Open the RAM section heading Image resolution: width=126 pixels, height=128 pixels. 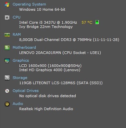tap(17, 34)
